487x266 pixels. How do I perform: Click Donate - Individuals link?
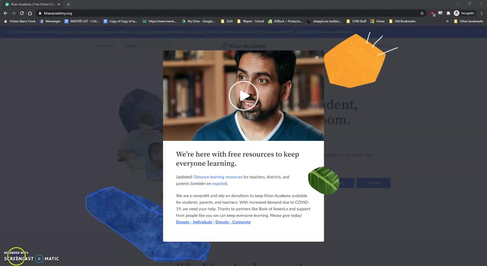tap(194, 222)
